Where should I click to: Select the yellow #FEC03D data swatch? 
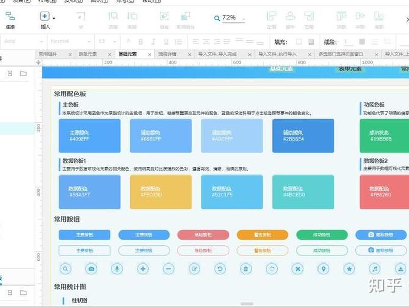click(x=161, y=192)
